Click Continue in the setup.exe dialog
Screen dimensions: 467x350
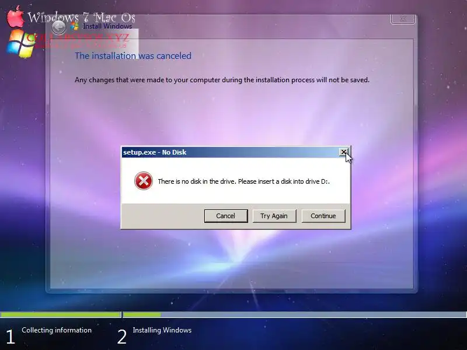pyautogui.click(x=323, y=216)
